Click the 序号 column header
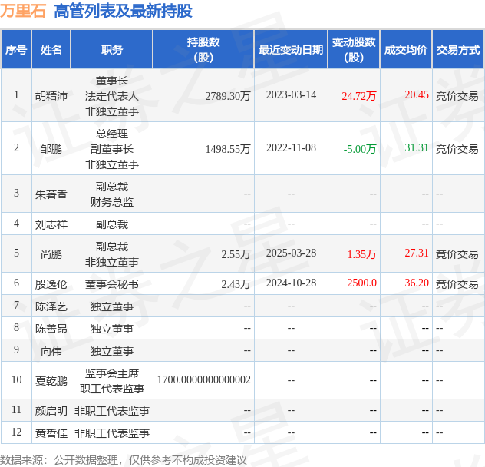 [16, 50]
